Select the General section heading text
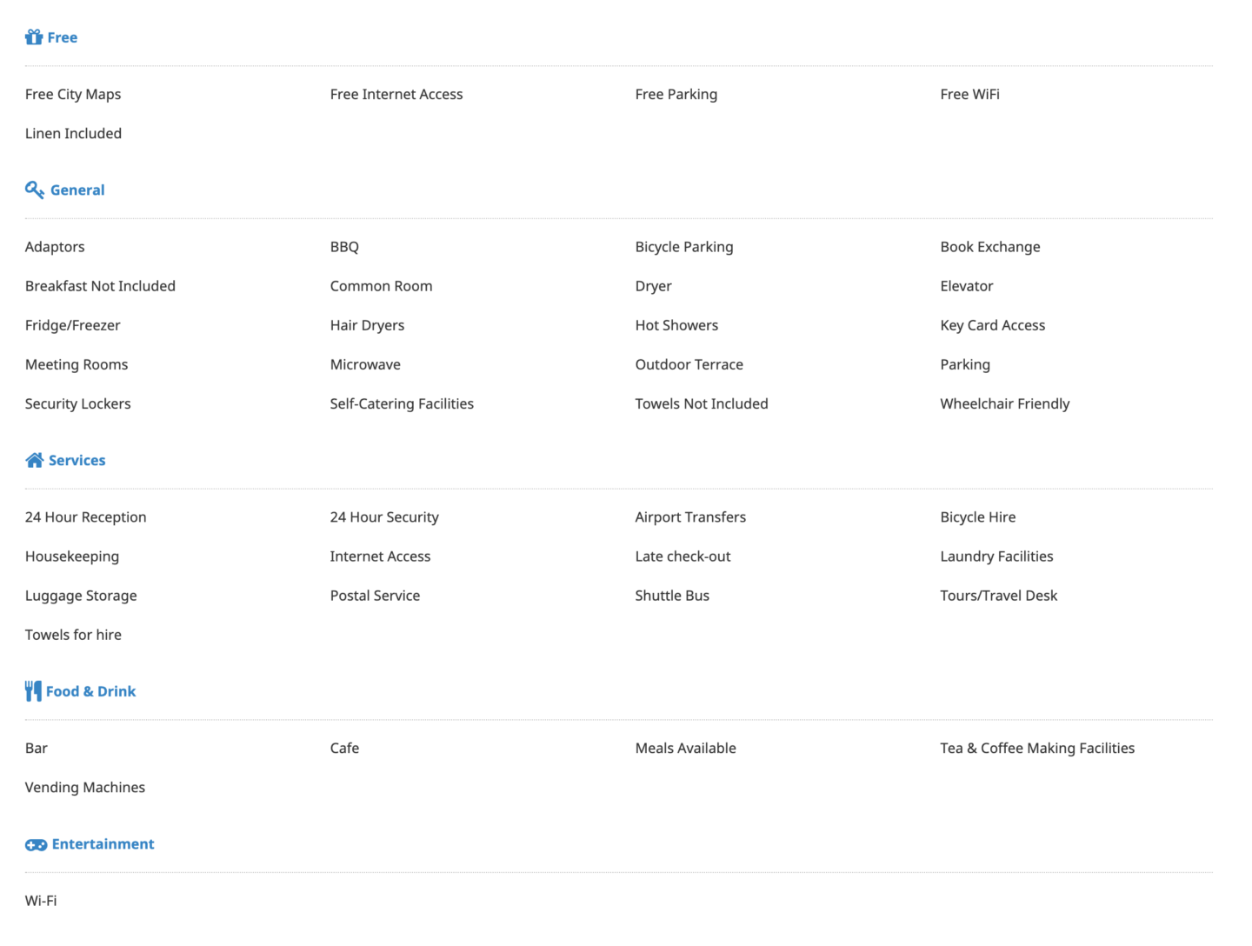 77,190
